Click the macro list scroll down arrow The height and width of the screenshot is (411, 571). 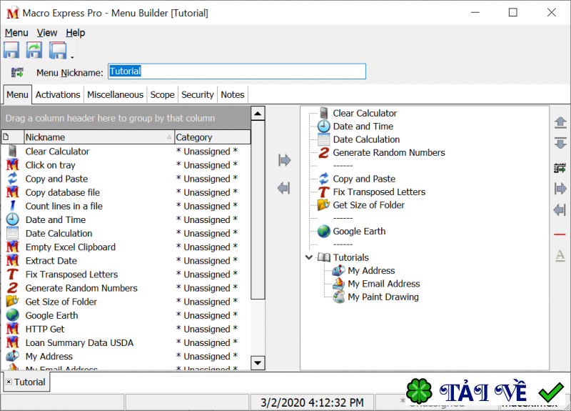pos(258,363)
